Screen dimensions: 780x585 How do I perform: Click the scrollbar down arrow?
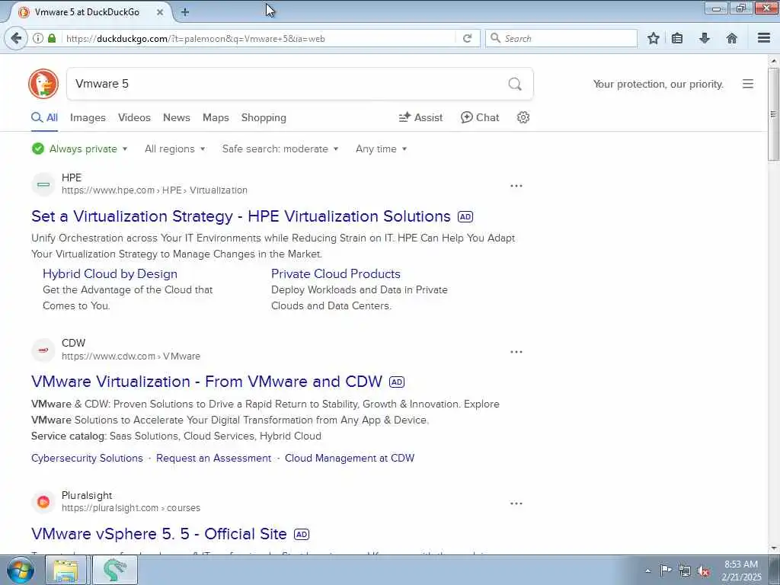773,549
